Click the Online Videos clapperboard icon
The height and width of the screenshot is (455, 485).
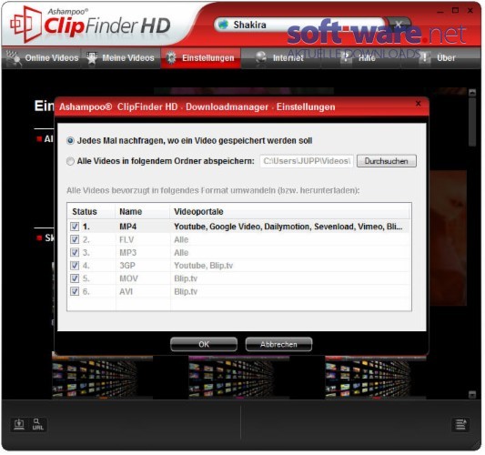(14, 58)
